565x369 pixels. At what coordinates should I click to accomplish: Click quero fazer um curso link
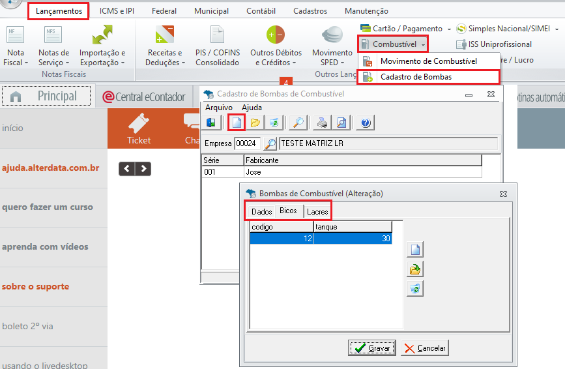pyautogui.click(x=48, y=207)
